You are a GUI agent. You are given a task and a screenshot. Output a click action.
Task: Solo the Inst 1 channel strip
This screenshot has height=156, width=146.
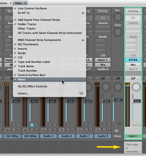click(x=139, y=125)
